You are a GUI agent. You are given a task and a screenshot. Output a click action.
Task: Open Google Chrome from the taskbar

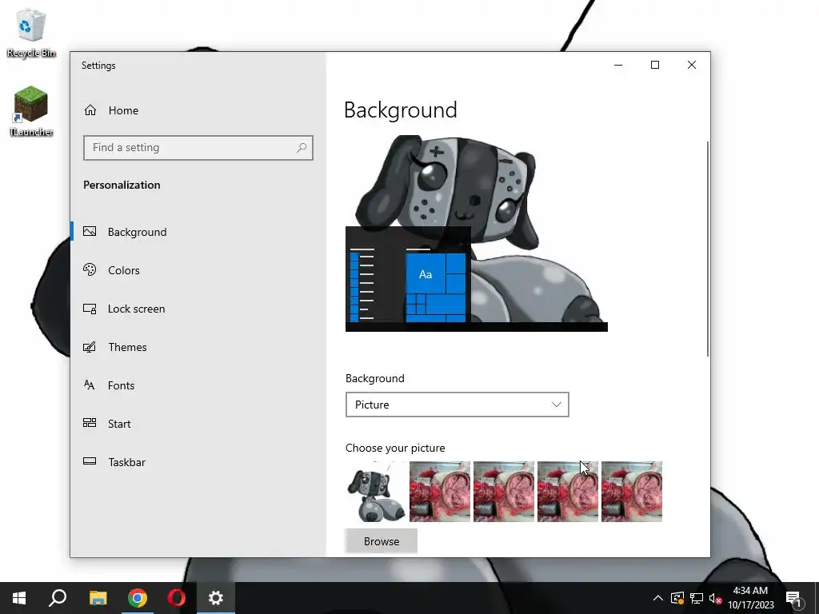tap(138, 598)
